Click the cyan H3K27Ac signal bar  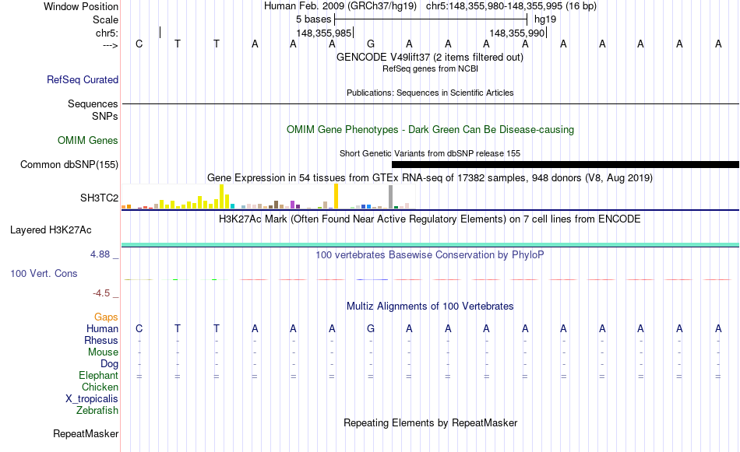(x=430, y=244)
